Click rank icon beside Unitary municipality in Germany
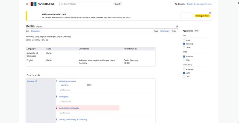This screenshot has width=239, height=123. (x=56, y=119)
